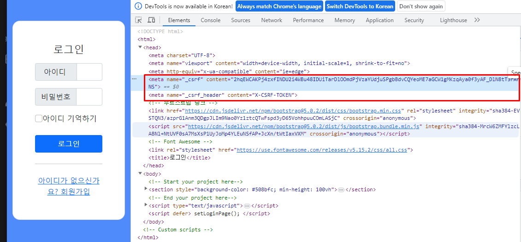
Task: Click the DevTools info notification icon
Action: pos(139,6)
